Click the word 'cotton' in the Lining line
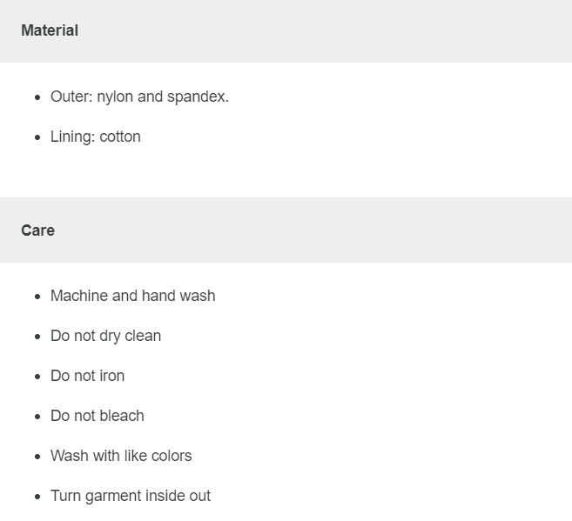The image size is (572, 521). pos(120,137)
